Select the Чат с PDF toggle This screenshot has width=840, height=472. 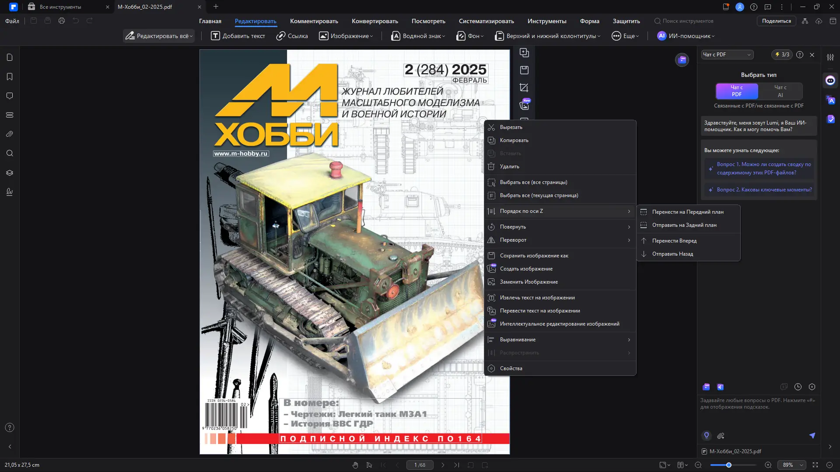[737, 91]
